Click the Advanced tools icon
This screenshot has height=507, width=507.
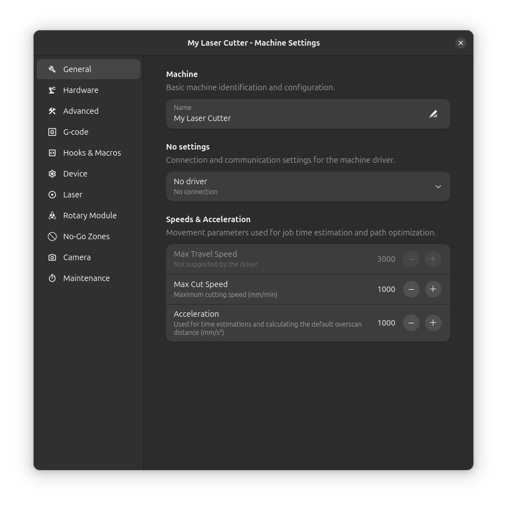click(x=52, y=111)
